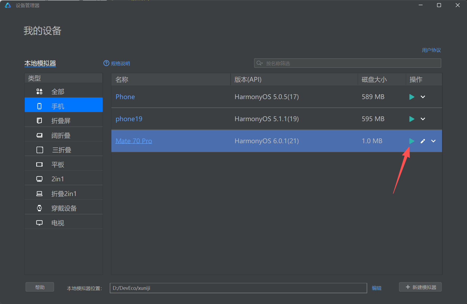Click the wide-fold icon next to 阔折叠
This screenshot has width=467, height=304.
pos(39,135)
